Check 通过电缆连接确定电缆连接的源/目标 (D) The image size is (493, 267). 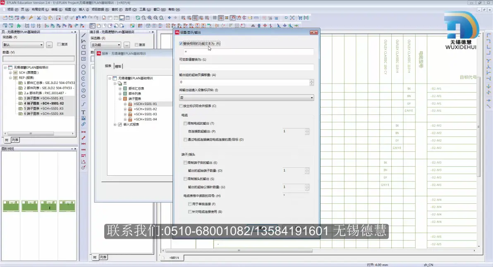point(185,139)
